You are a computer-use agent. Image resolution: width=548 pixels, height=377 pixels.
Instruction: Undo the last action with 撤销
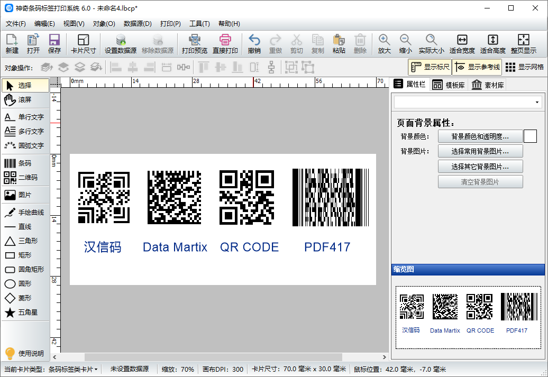coord(254,44)
